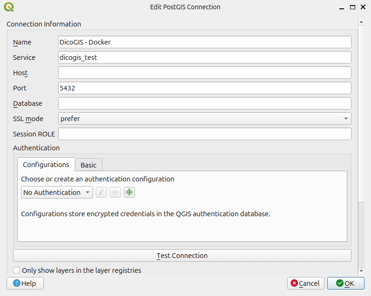Focus the Session ROLE text field
The width and height of the screenshot is (371, 296).
(205, 134)
